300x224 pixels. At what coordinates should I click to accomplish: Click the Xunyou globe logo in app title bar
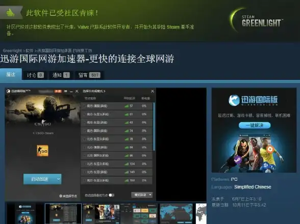tap(8, 91)
